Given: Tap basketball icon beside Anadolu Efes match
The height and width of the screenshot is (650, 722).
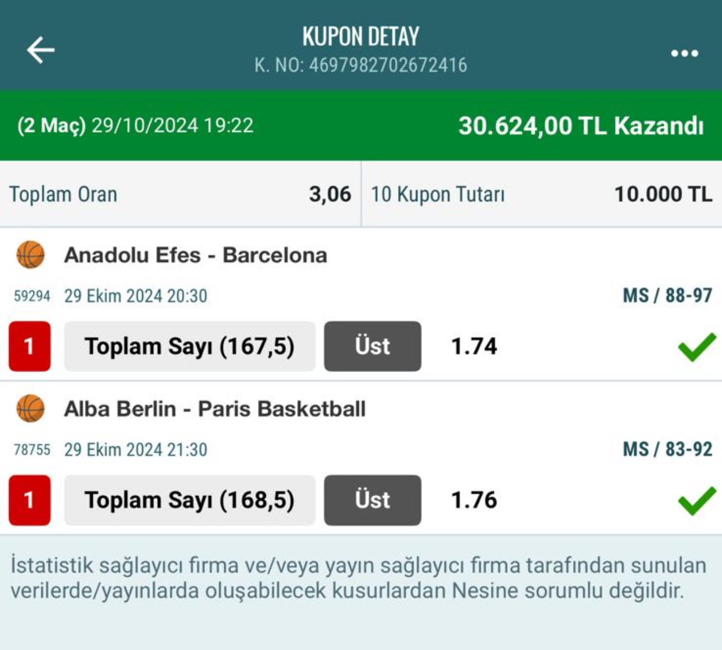Looking at the screenshot, I should click(x=30, y=255).
